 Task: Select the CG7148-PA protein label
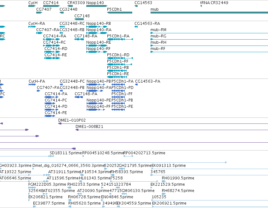86,94
